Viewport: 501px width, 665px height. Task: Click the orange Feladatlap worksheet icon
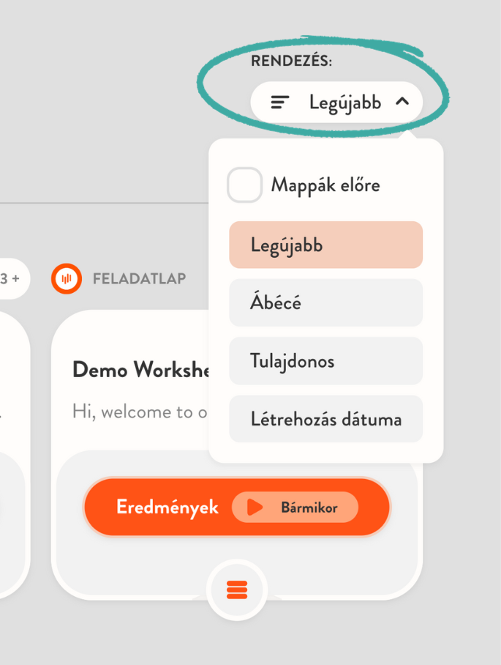click(x=67, y=278)
